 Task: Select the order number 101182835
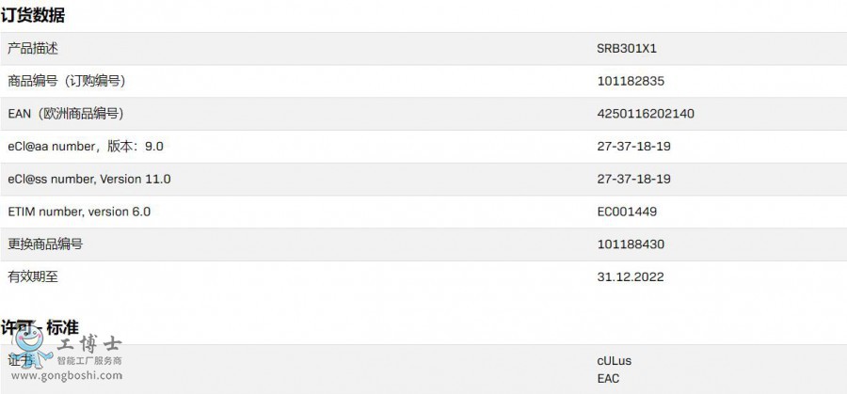[x=631, y=82]
